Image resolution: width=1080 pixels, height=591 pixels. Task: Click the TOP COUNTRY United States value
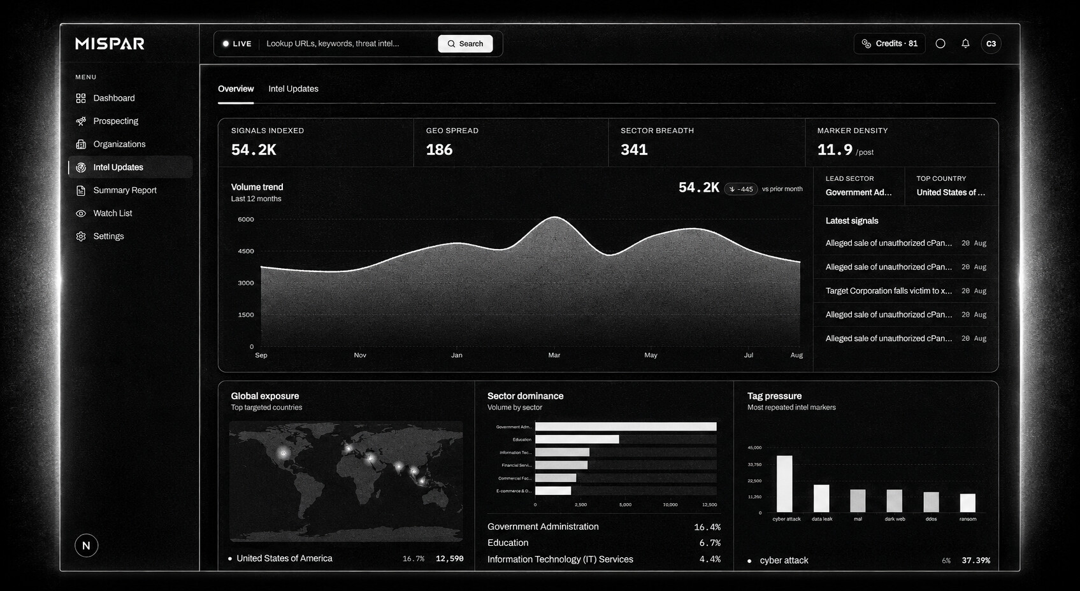[x=951, y=192]
